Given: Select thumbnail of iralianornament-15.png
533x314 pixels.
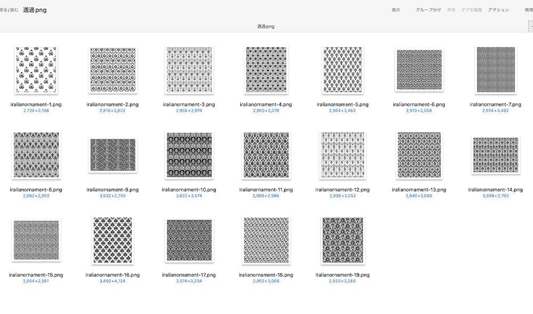Looking at the screenshot, I should (36, 240).
